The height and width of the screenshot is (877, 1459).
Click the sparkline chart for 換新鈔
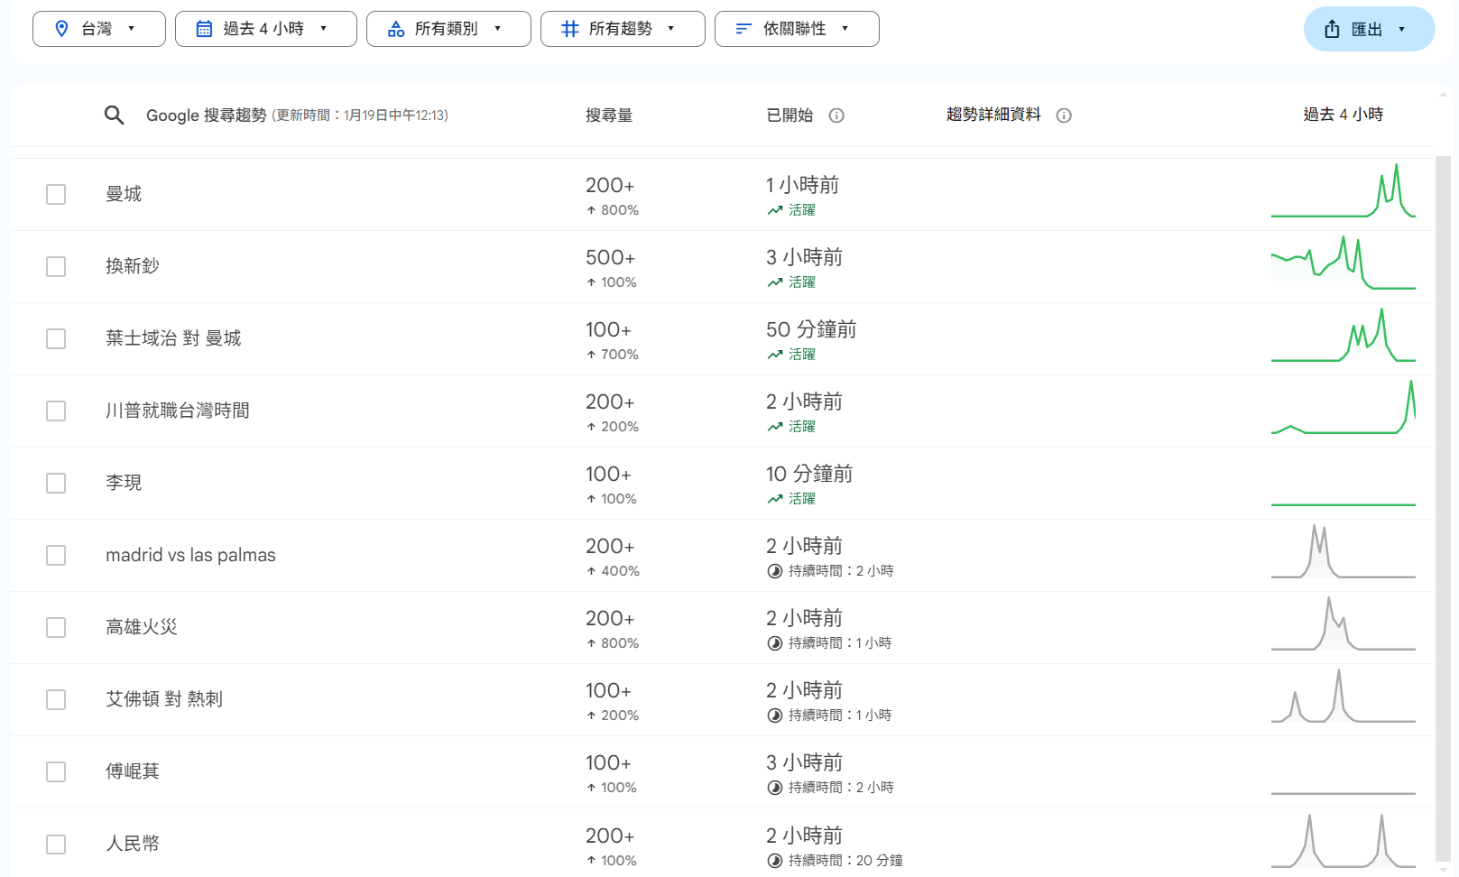coord(1344,263)
